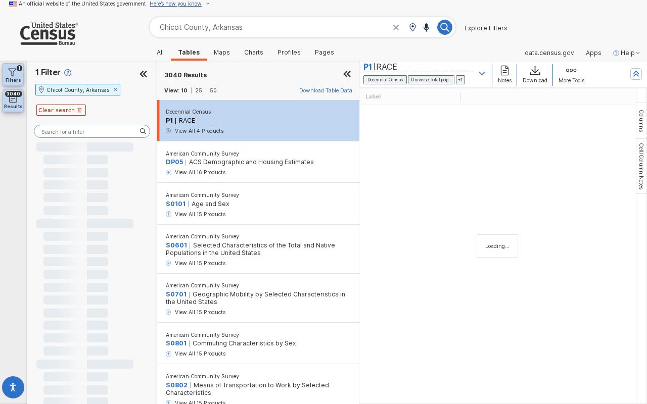This screenshot has height=404, width=647.
Task: Switch to the All tab
Action: [x=160, y=53]
